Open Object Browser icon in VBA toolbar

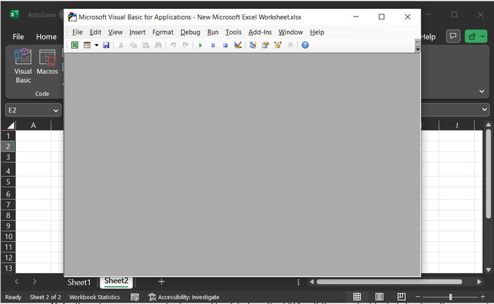[x=278, y=45]
